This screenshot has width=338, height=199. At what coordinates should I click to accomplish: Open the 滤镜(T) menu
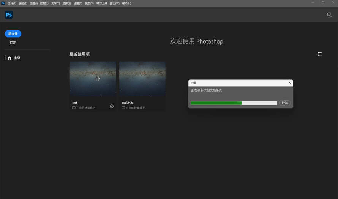(x=78, y=3)
